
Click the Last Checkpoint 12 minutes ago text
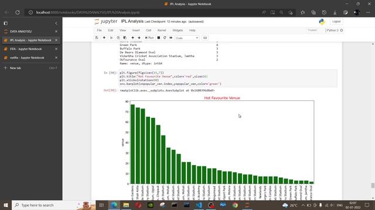coord(165,22)
